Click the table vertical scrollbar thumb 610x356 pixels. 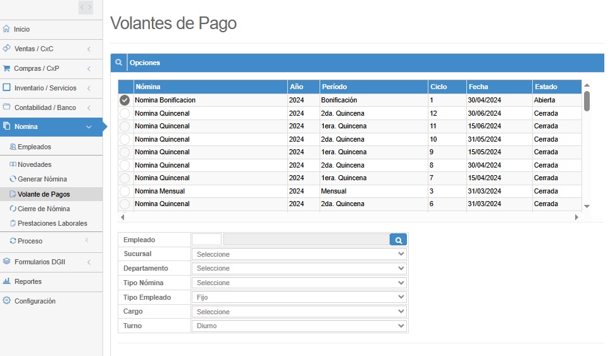[x=587, y=101]
